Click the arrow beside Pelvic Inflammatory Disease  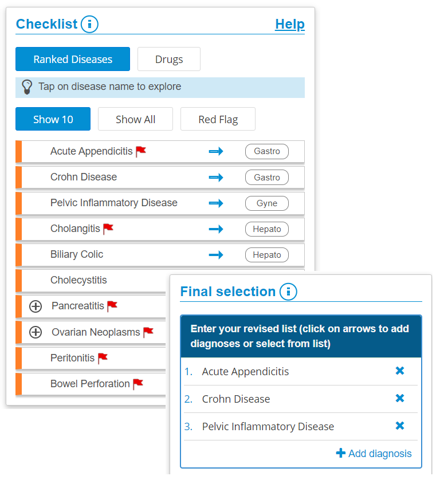tap(216, 203)
